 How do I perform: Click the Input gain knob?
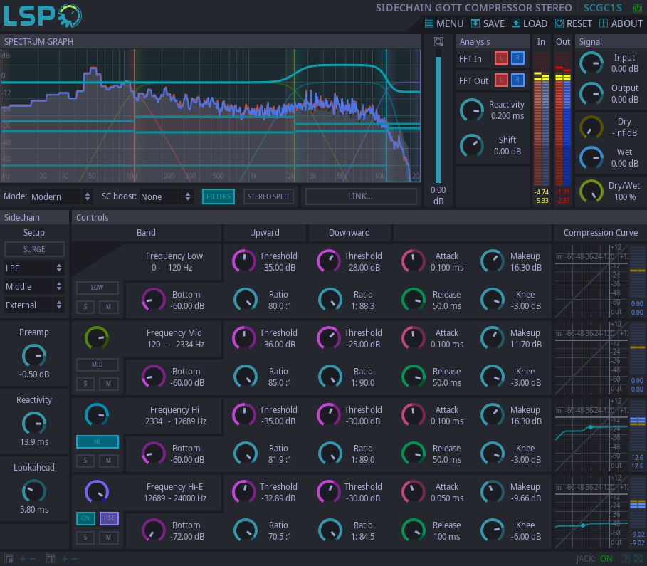pos(591,63)
